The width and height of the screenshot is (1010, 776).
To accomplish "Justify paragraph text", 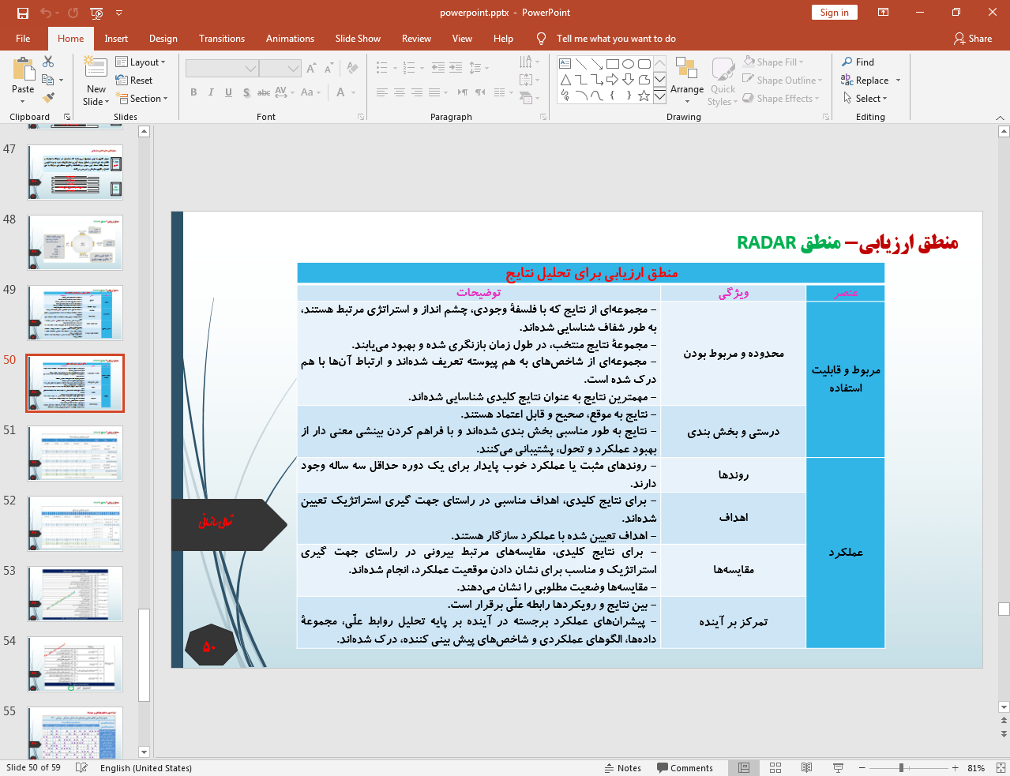I will (x=434, y=92).
